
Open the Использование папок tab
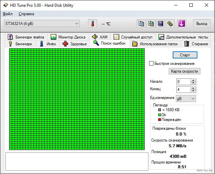click(x=155, y=44)
